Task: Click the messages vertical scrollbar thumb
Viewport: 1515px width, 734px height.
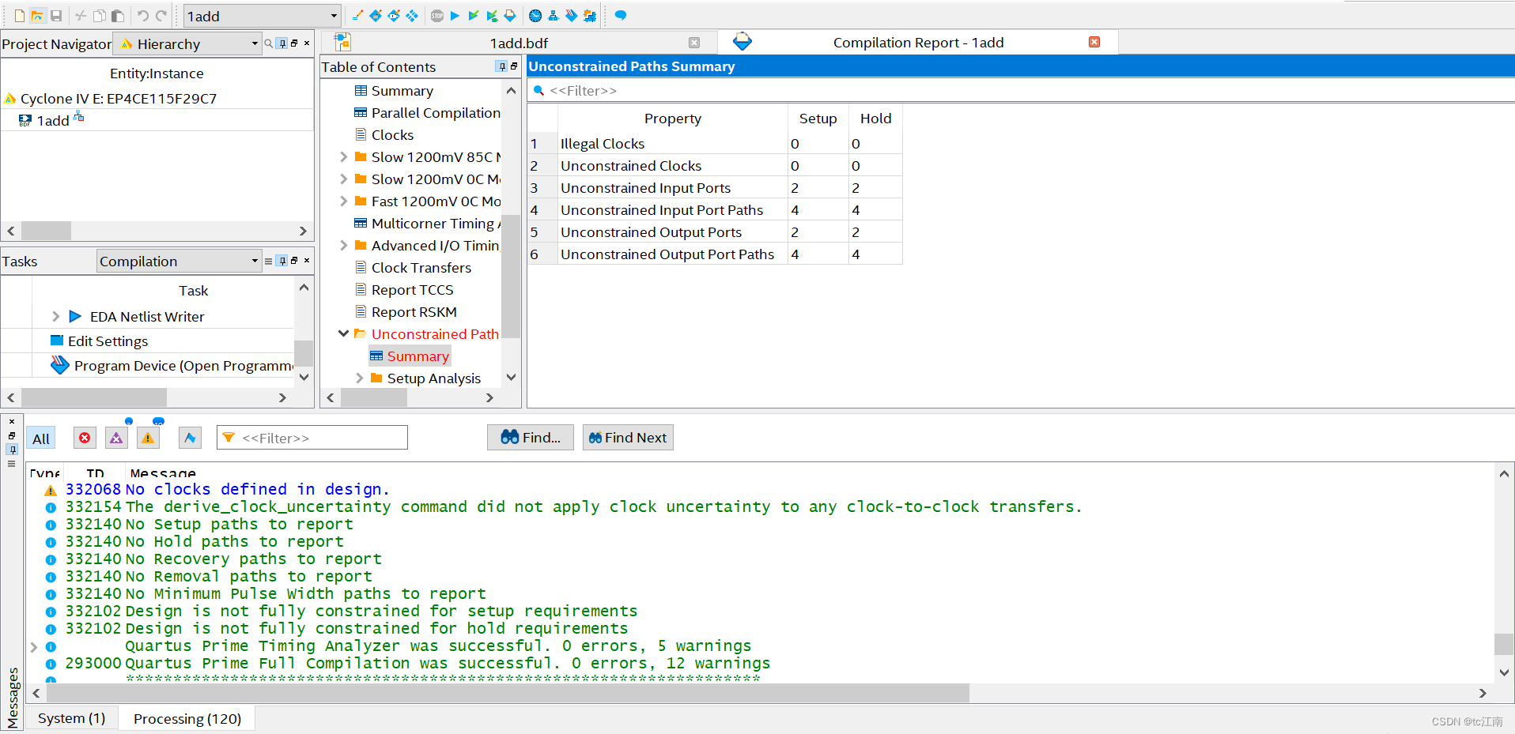Action: point(1504,644)
